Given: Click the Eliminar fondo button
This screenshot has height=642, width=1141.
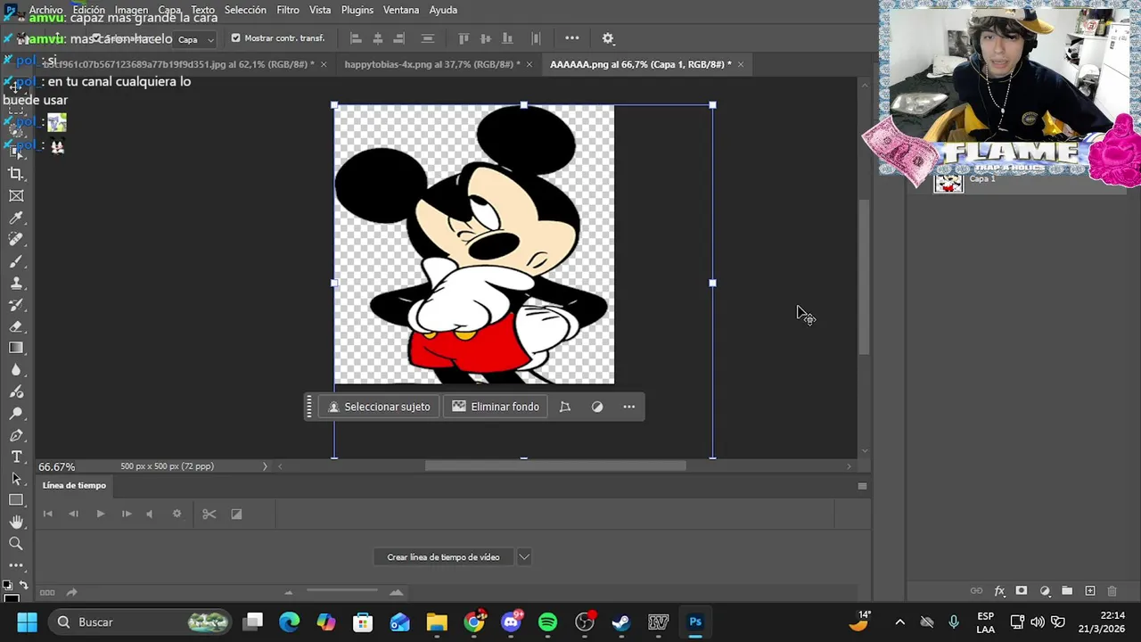Looking at the screenshot, I should tap(496, 407).
